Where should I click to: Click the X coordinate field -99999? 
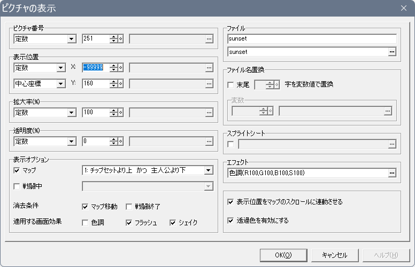pyautogui.click(x=96, y=68)
